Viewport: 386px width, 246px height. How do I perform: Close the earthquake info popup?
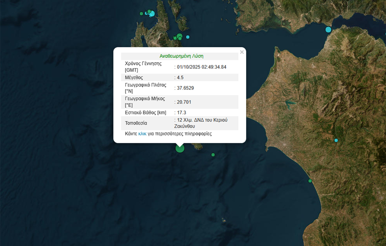click(242, 52)
